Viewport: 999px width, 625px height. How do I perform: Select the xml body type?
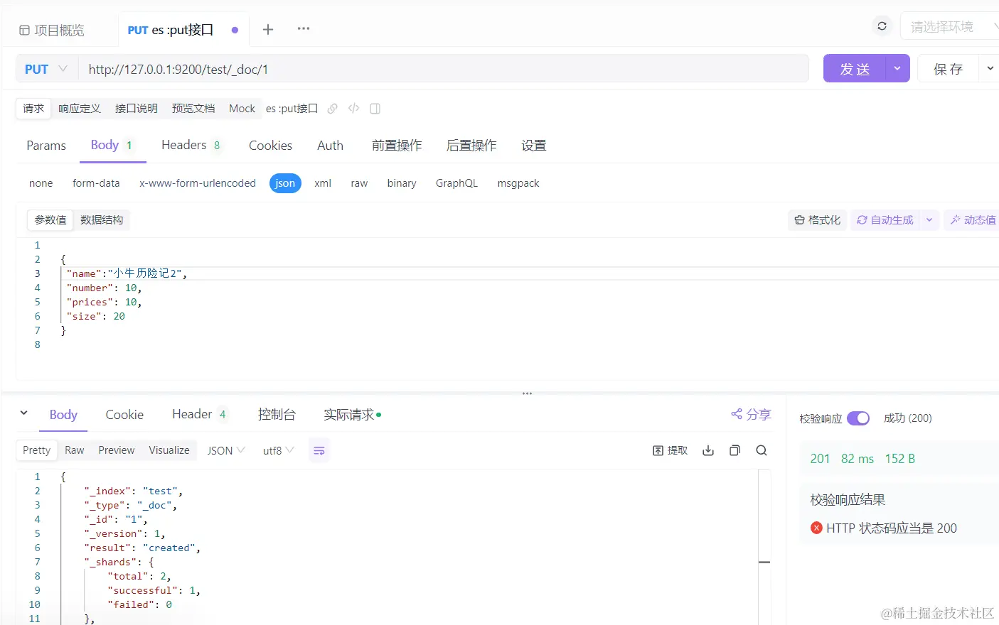point(323,183)
